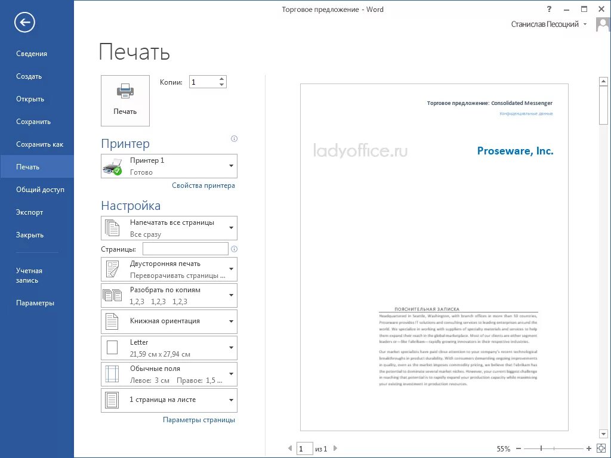This screenshot has width=611, height=458.
Task: Click the Обычные поля margins icon
Action: [x=113, y=374]
